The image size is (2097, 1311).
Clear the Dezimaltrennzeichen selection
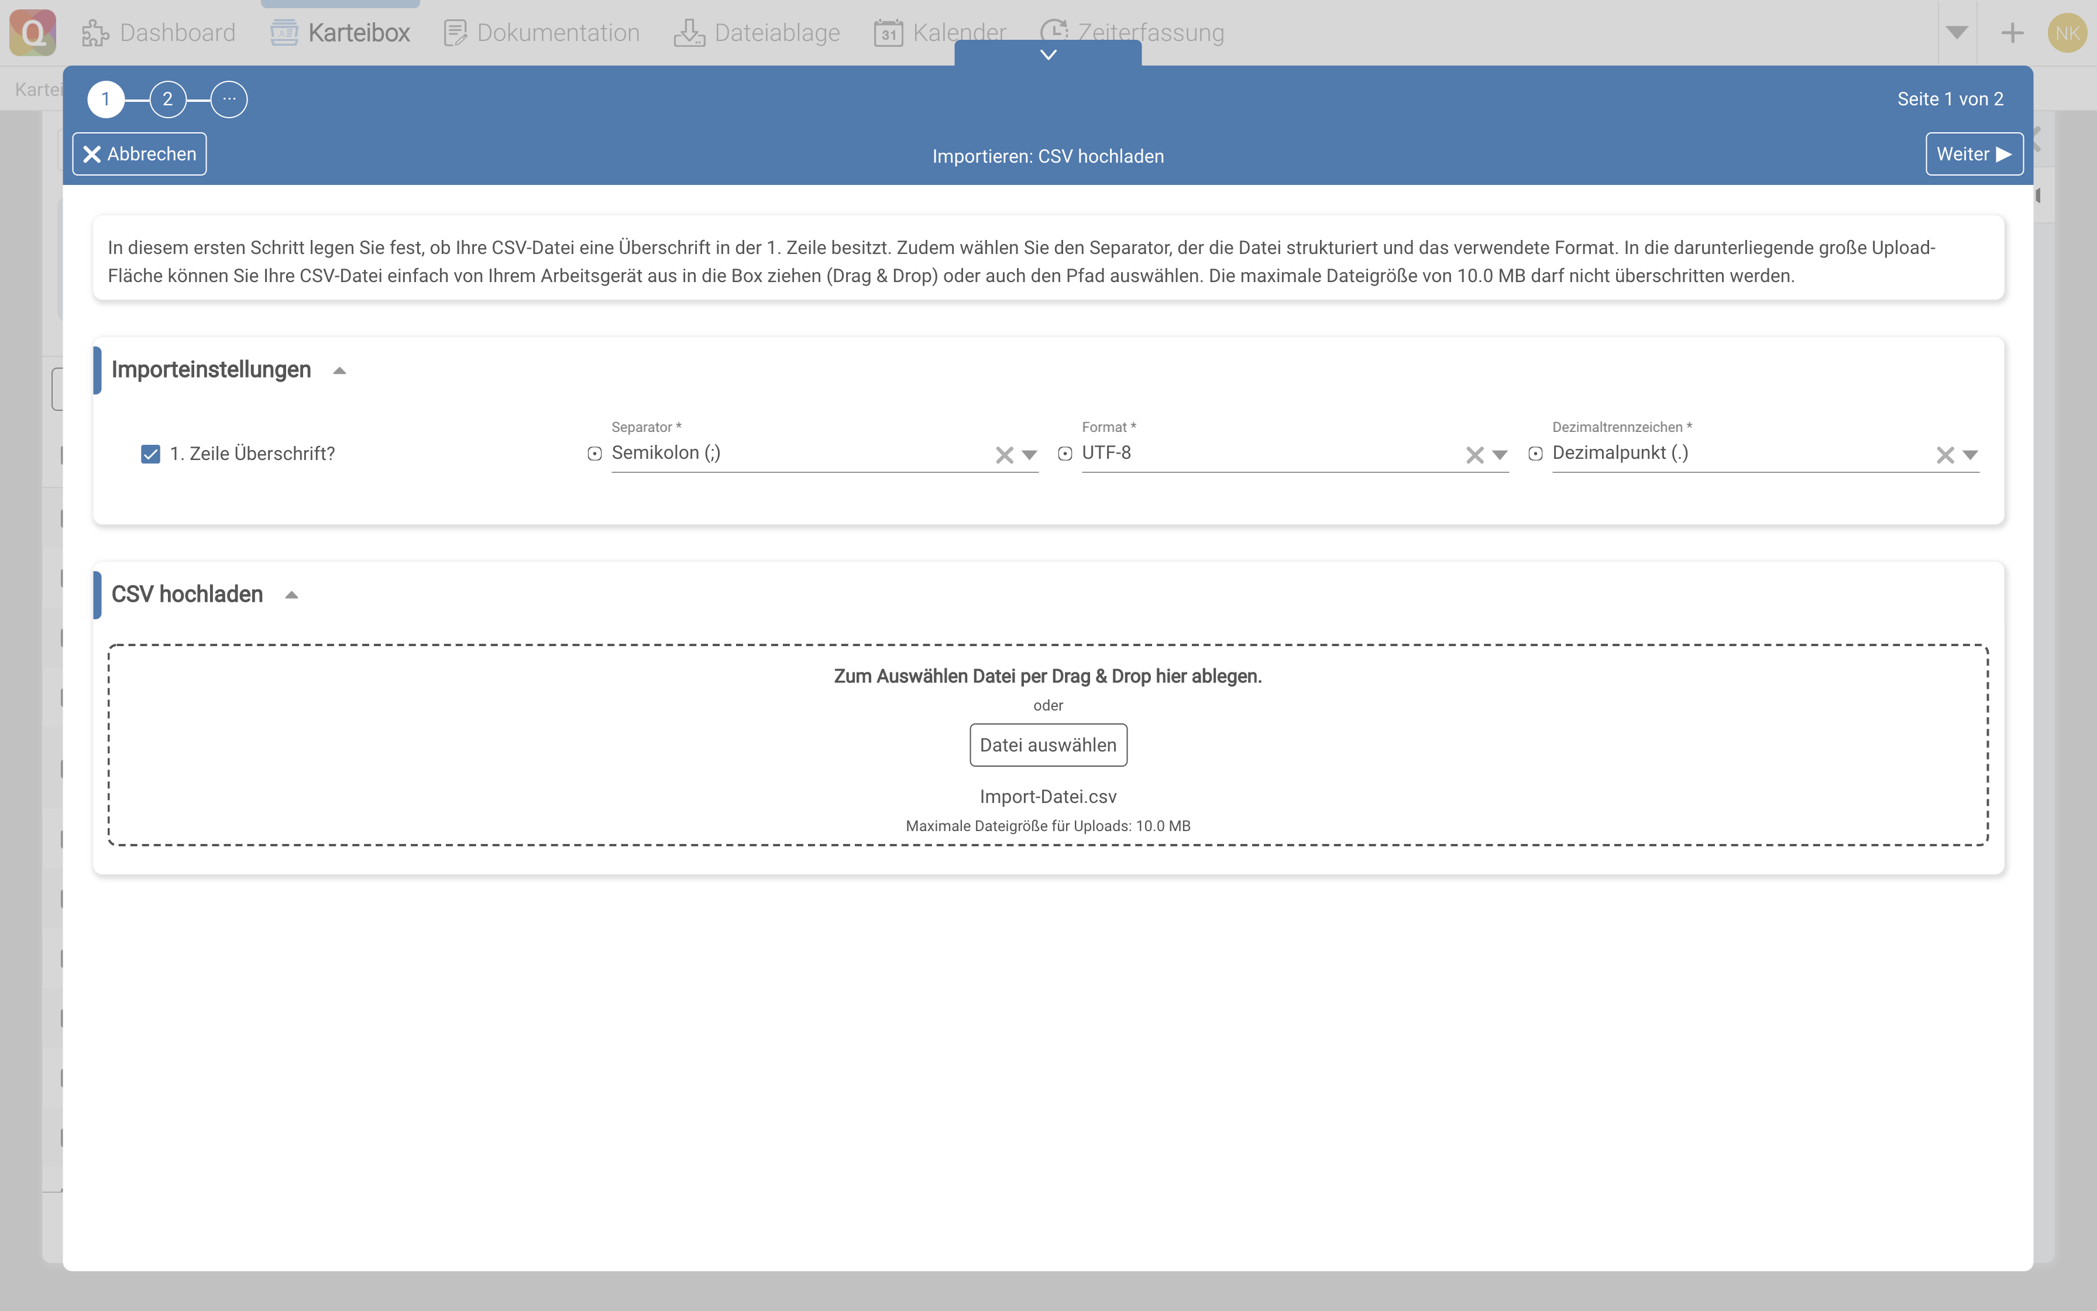click(1944, 455)
